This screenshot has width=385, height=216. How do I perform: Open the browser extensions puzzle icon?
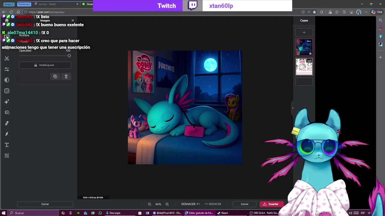click(322, 12)
